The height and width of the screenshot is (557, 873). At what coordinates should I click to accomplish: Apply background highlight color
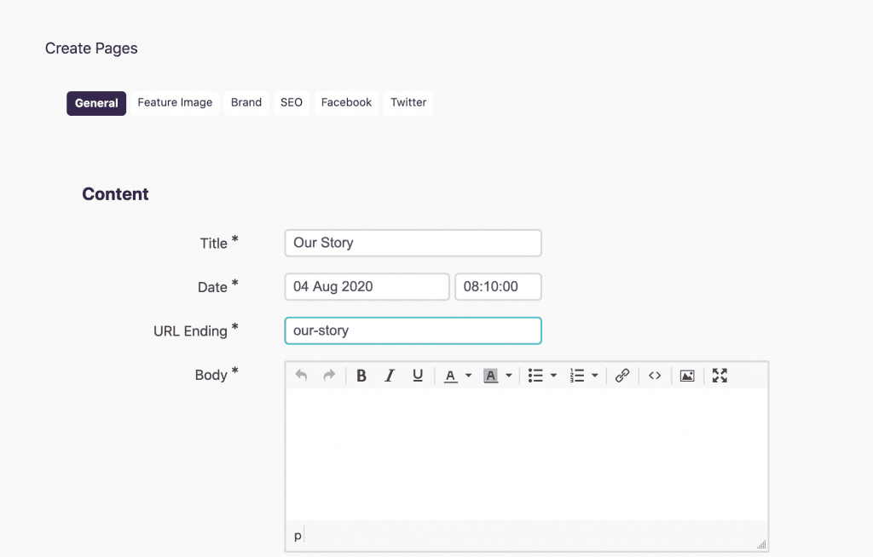click(x=490, y=376)
